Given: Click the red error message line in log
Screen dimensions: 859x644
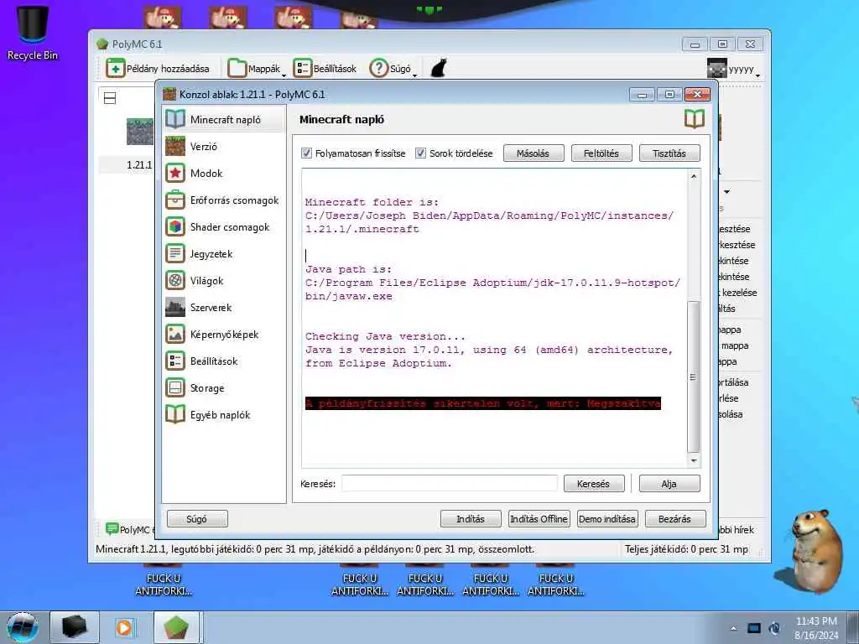Looking at the screenshot, I should coord(482,403).
